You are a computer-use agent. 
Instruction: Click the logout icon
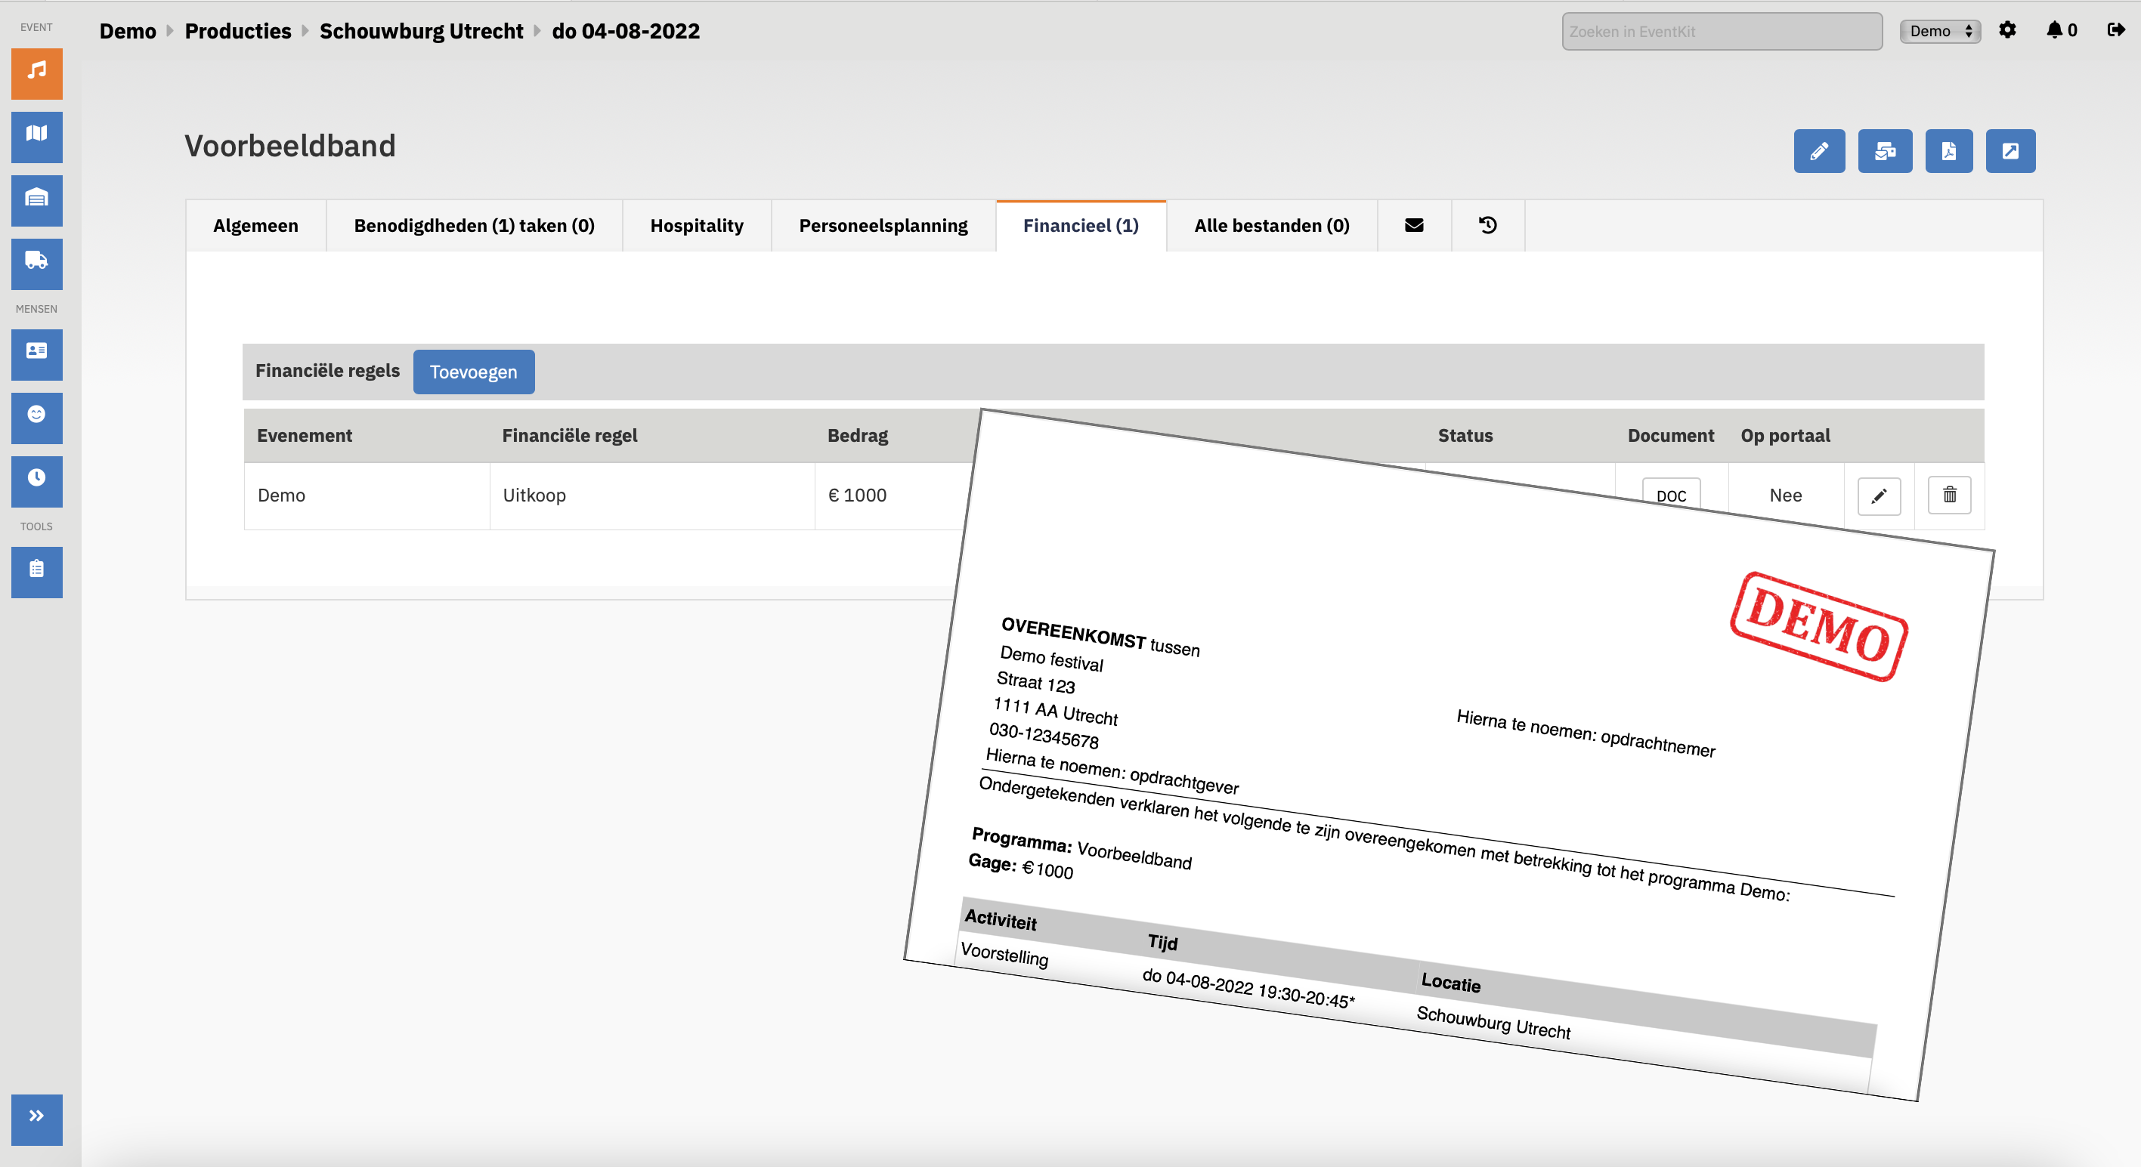[2115, 31]
